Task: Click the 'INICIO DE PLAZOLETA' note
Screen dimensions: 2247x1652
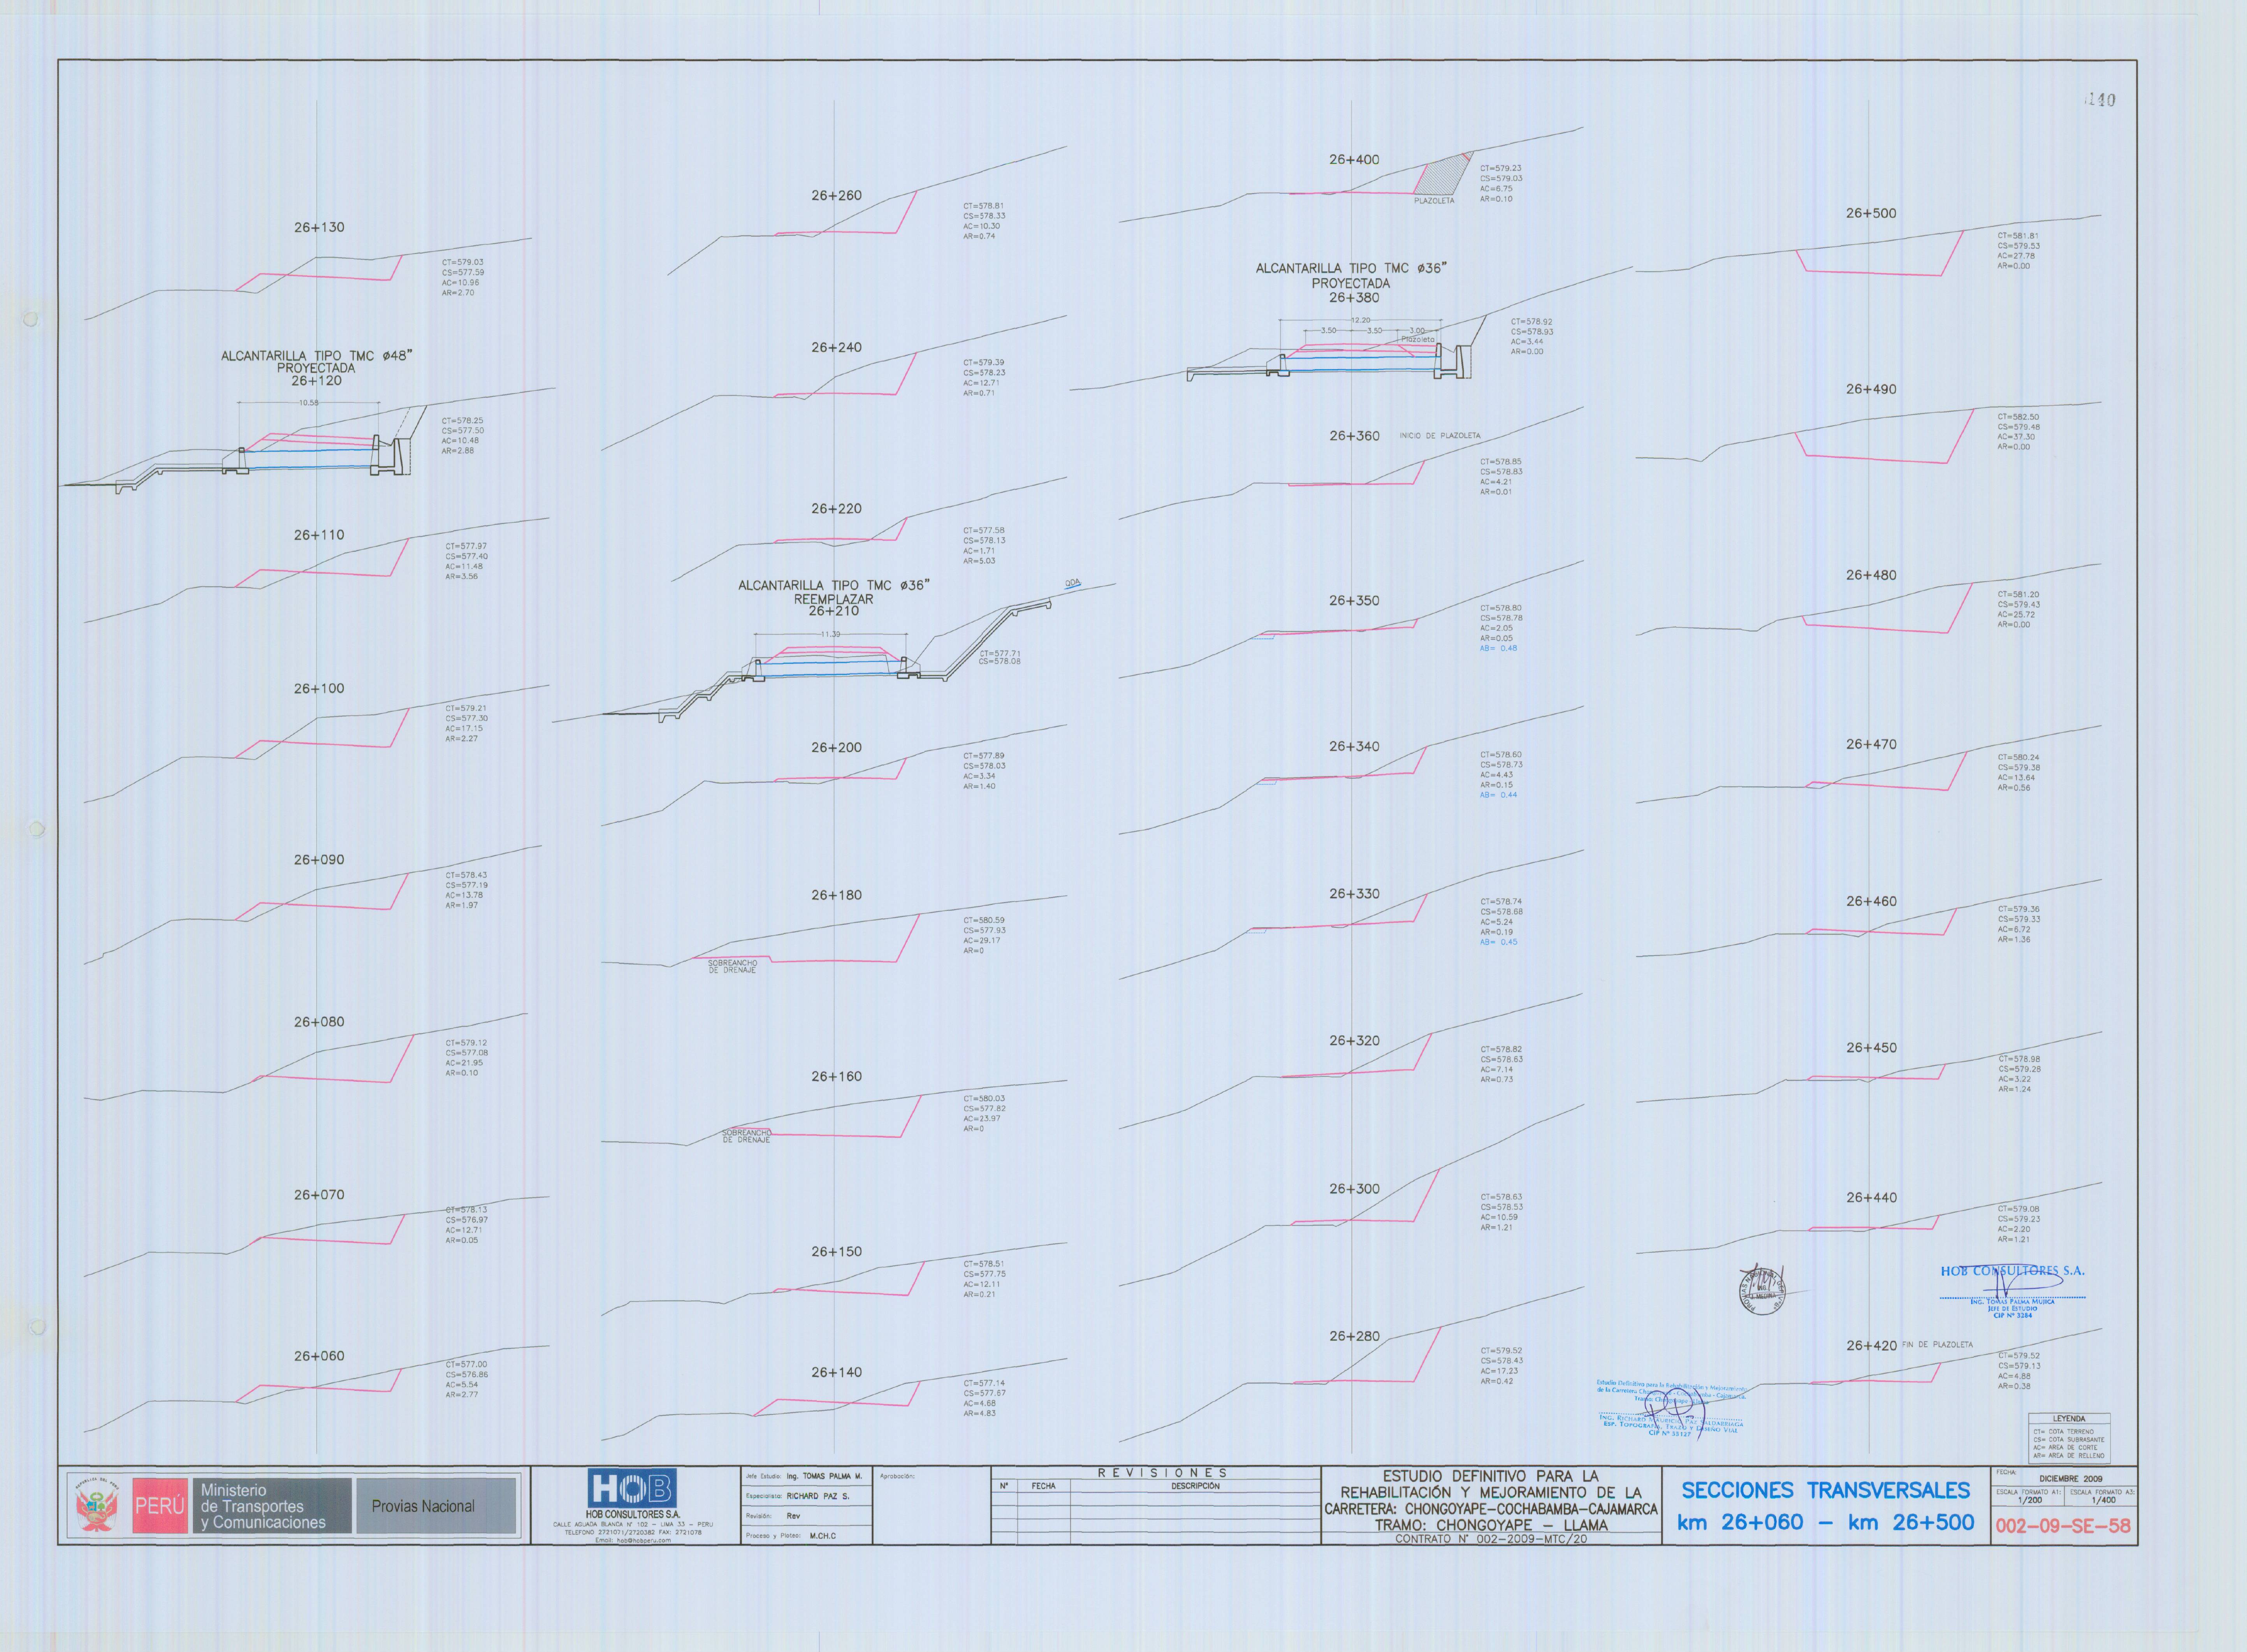Action: [x=1440, y=436]
